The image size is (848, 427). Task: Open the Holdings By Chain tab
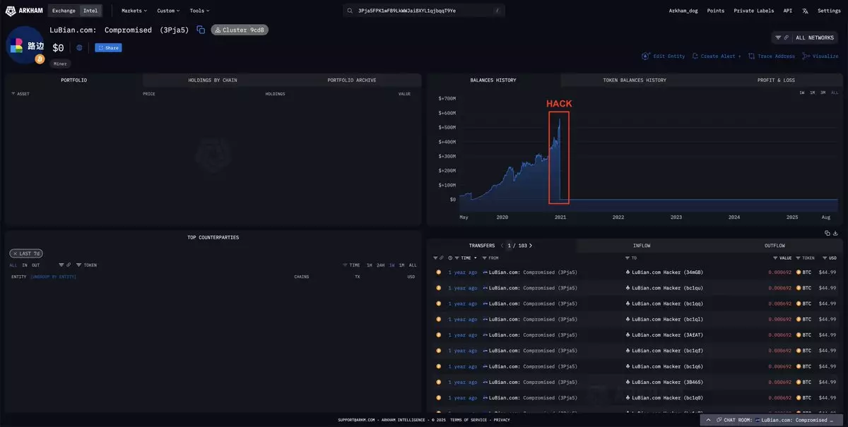point(213,80)
